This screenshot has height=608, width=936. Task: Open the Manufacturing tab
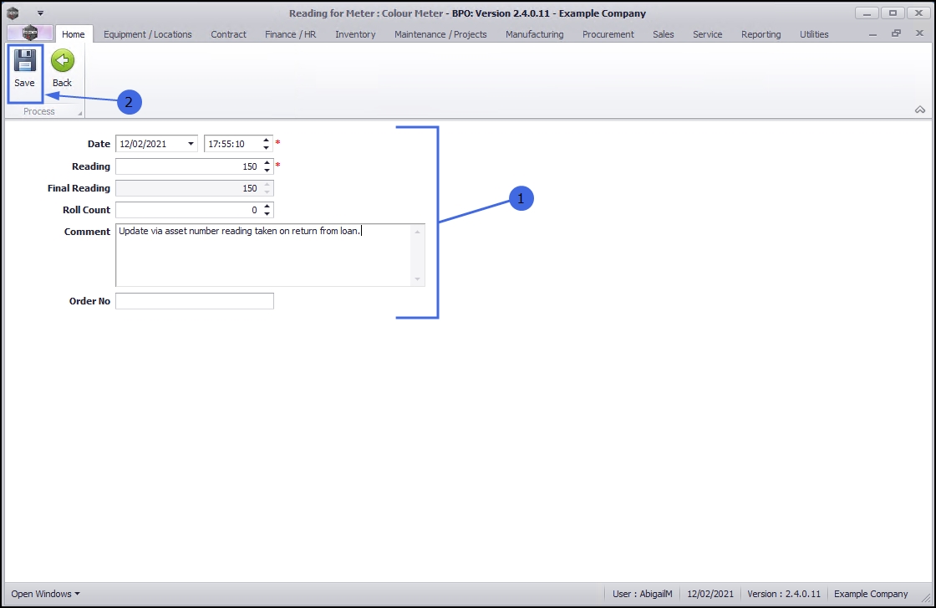tap(534, 34)
